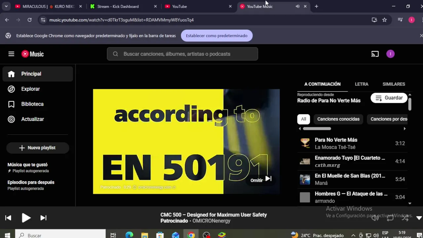Go to Principal in the sidebar
This screenshot has width=423, height=238.
coord(38,74)
